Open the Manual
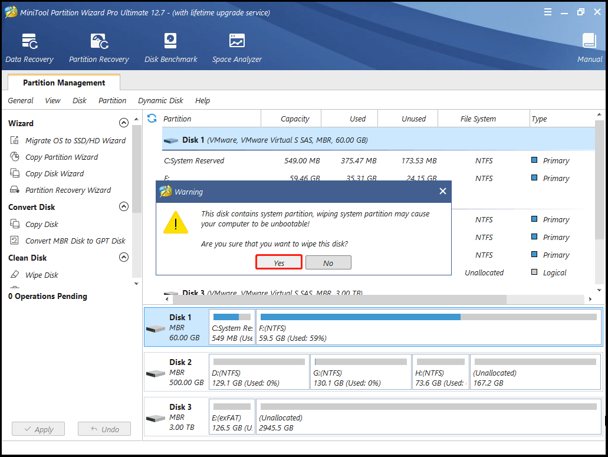The height and width of the screenshot is (457, 608). click(x=589, y=47)
